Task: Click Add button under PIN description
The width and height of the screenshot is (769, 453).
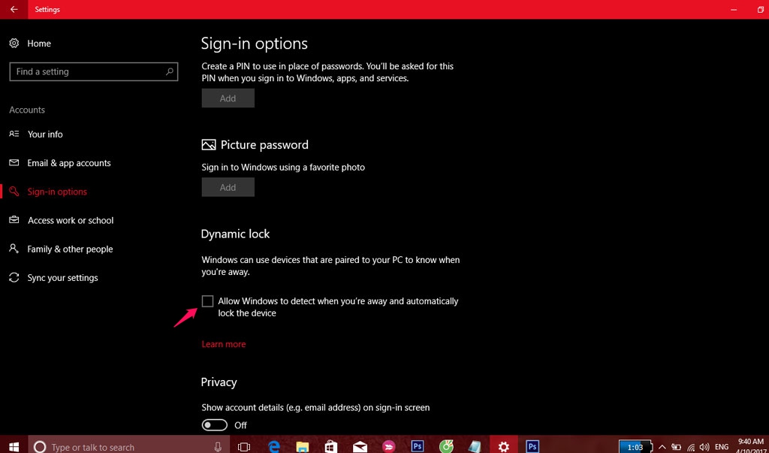Action: (228, 98)
